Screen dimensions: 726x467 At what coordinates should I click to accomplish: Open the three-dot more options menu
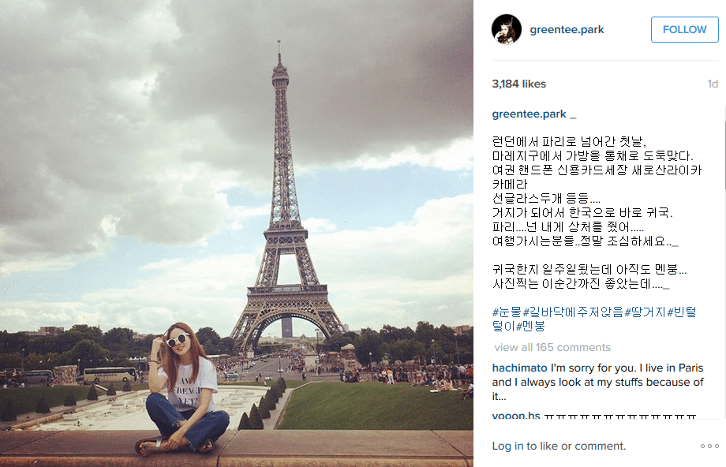pyautogui.click(x=709, y=446)
